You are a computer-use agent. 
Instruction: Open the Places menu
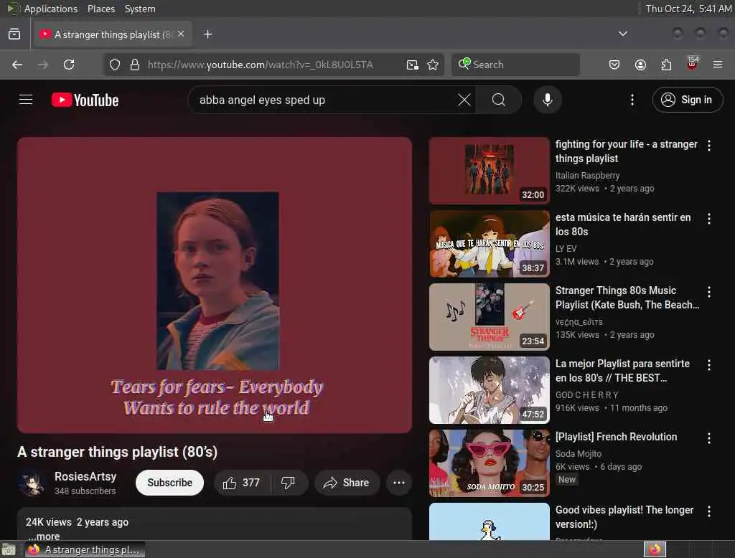[101, 9]
